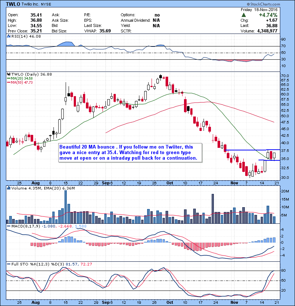Click the Twilio Inc. company name
Screen dimensions: 295x306
click(x=31, y=4)
